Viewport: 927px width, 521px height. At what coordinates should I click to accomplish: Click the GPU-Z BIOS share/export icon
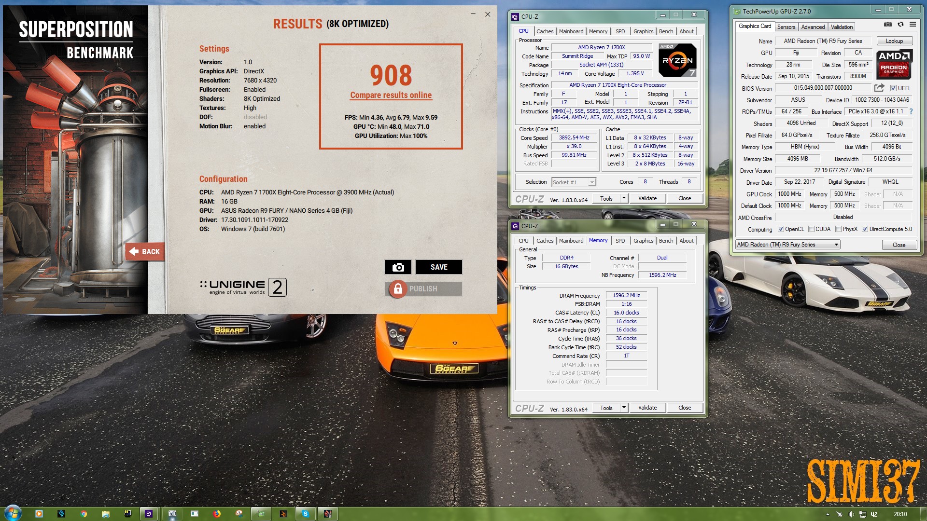(879, 88)
